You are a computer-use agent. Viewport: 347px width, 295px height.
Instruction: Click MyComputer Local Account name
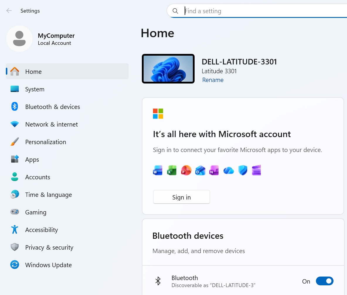(x=56, y=39)
